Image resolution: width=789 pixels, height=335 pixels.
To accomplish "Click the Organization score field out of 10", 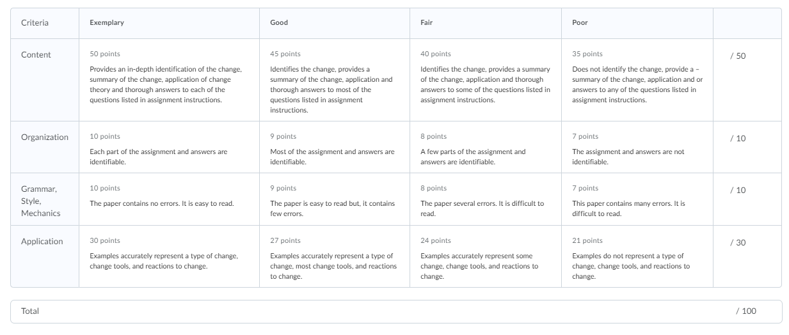I will click(747, 147).
